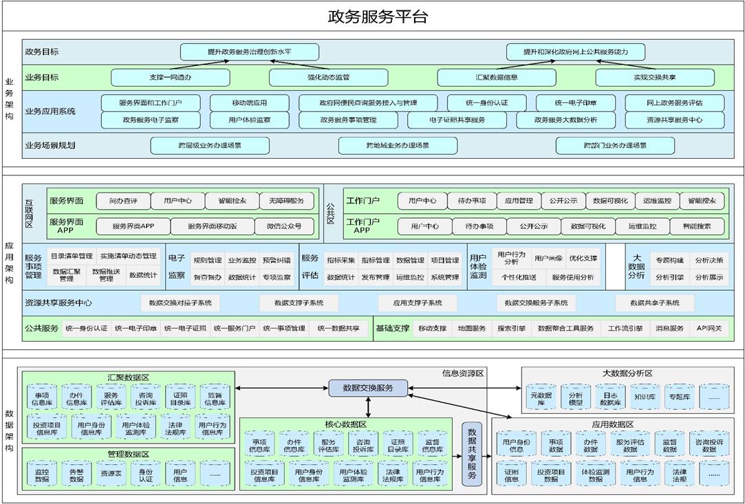Select the 分析引擎 cell
Viewport: 745px width, 504px height.
(669, 277)
